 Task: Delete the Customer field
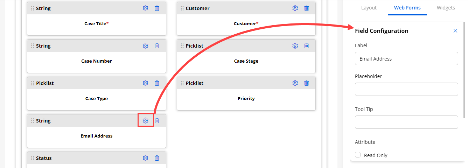pos(307,8)
